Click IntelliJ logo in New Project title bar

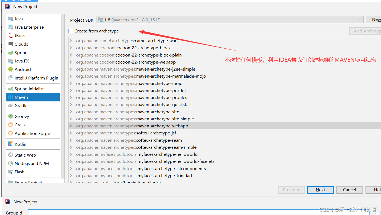point(8,6)
